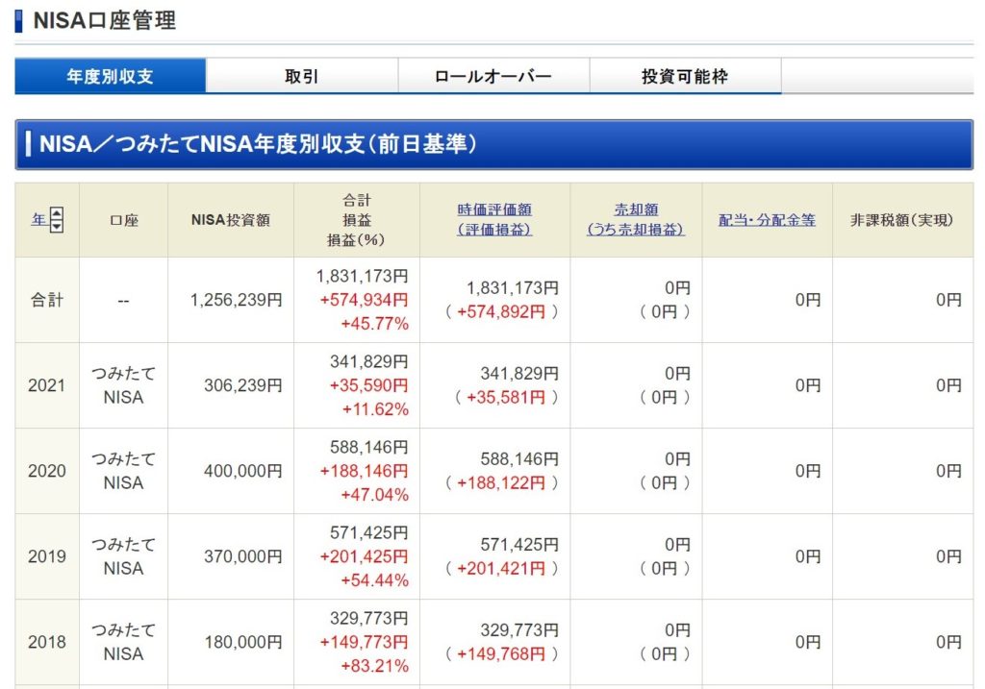Click the ascending sort arrow beside 年

point(57,214)
